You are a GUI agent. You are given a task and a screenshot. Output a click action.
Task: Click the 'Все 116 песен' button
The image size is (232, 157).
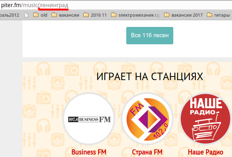tap(150, 35)
